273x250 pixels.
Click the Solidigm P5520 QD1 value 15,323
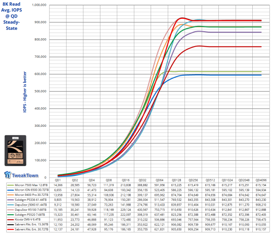click(x=58, y=215)
